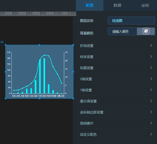The height and width of the screenshot is (144, 157).
Task: Open the X轴设置 chevron arrow
Action: click(151, 79)
